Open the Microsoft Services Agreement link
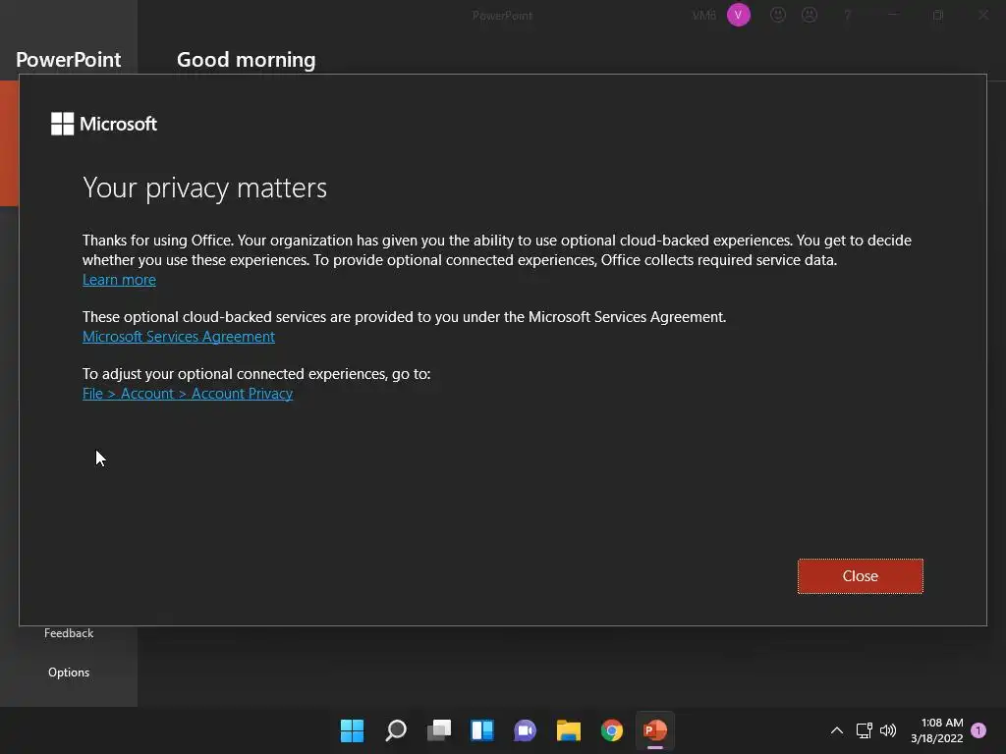 (179, 337)
